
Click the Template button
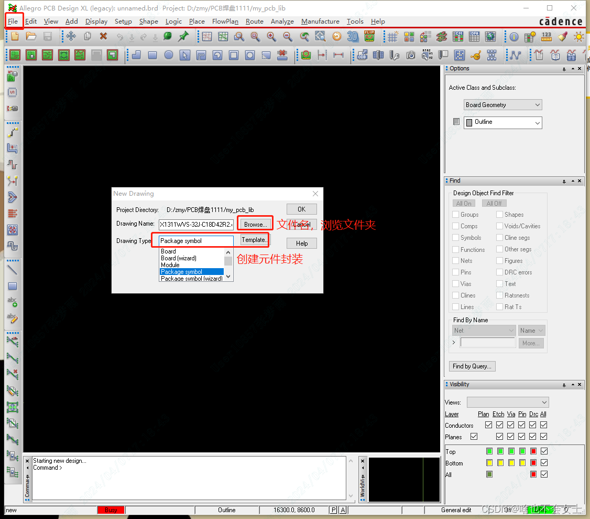pos(255,240)
